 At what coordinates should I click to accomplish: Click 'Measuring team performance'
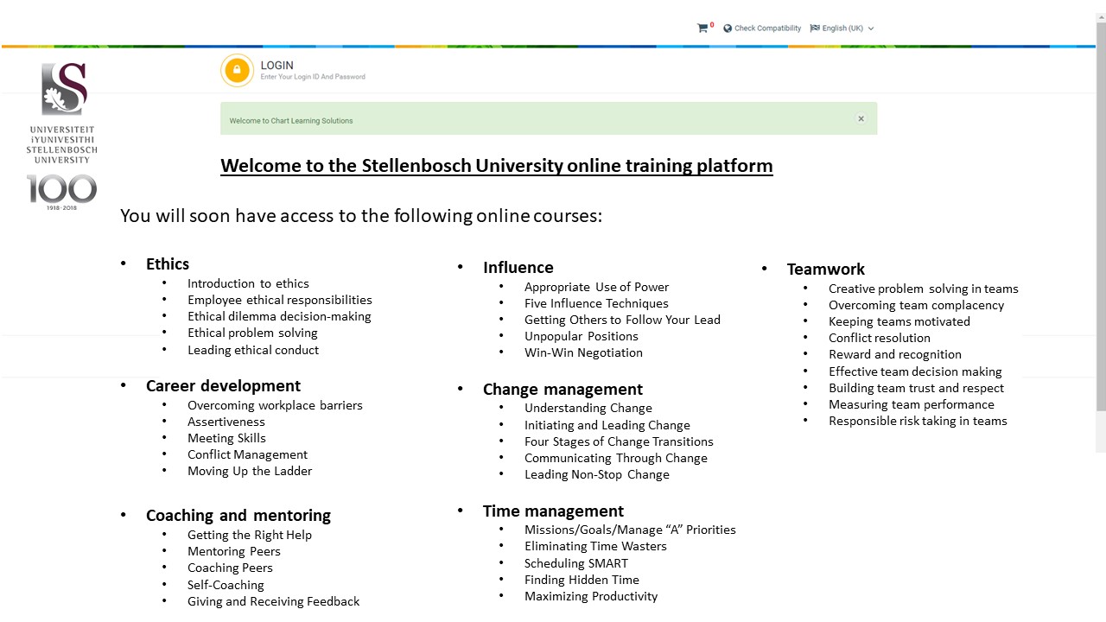pyautogui.click(x=912, y=404)
